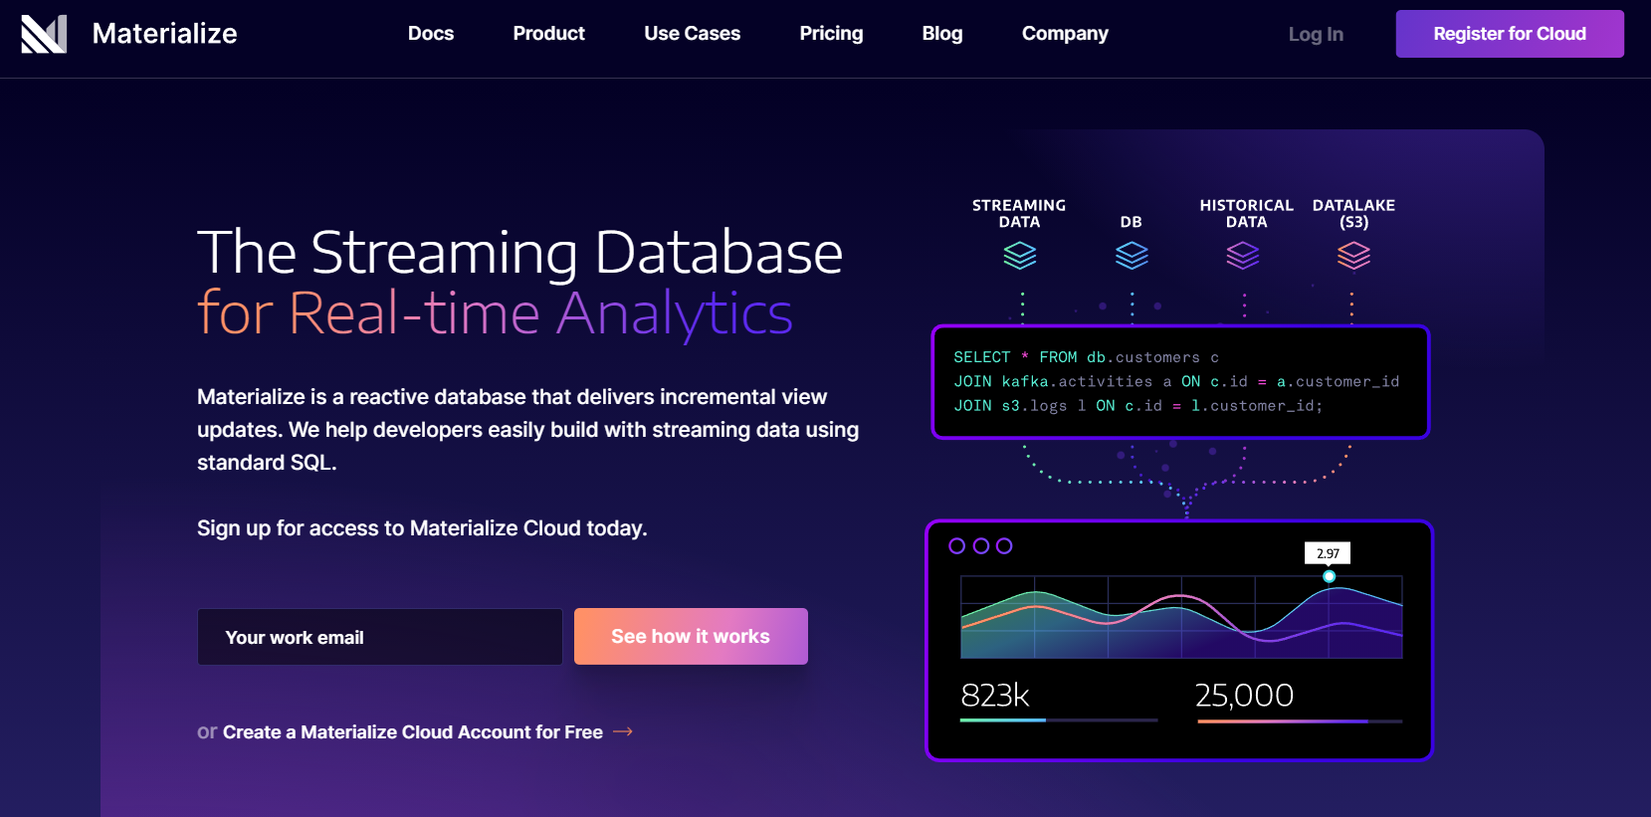Click the Materialize brand name text
This screenshot has width=1651, height=817.
165,34
